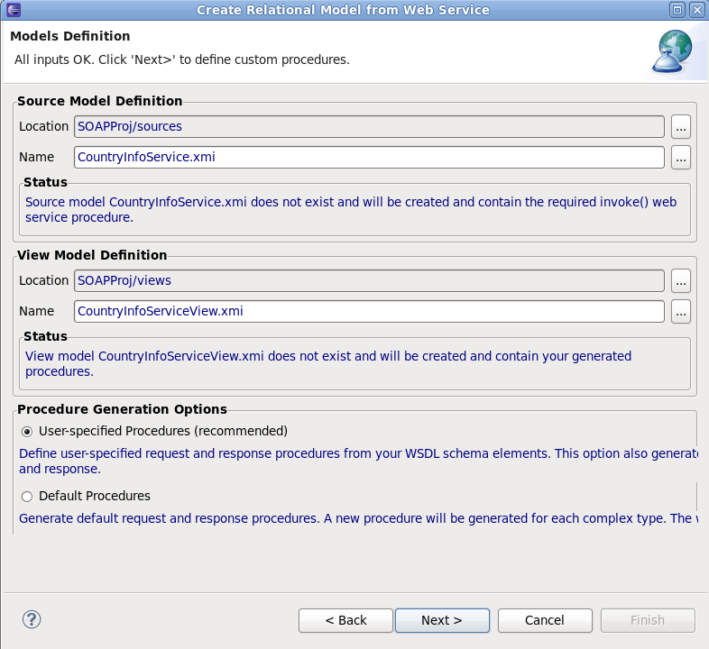Screen dimensions: 709x649
Task: Click the web service globe wizard image
Action: click(672, 50)
